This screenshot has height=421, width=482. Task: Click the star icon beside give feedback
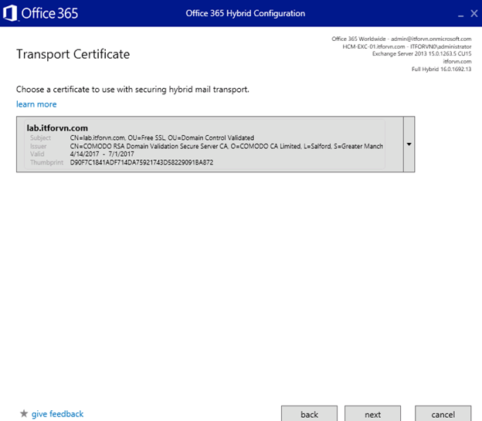[23, 414]
